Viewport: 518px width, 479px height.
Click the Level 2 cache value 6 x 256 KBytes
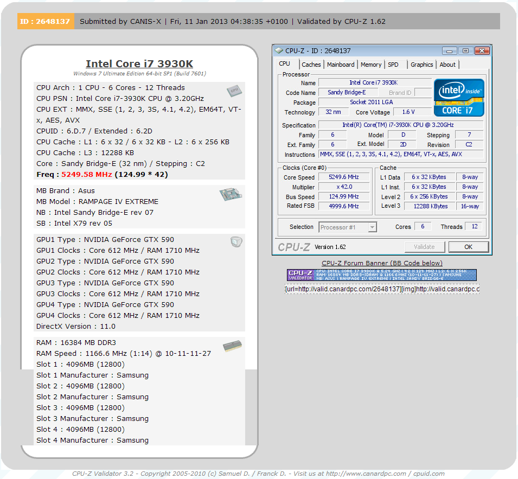429,196
